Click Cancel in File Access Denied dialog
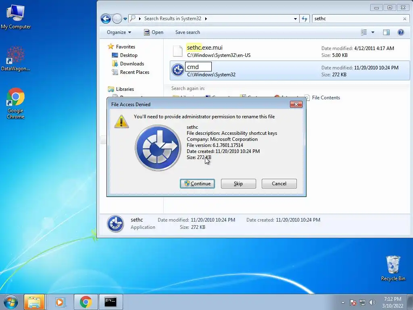Screen dimensions: 413x310 [279, 184]
